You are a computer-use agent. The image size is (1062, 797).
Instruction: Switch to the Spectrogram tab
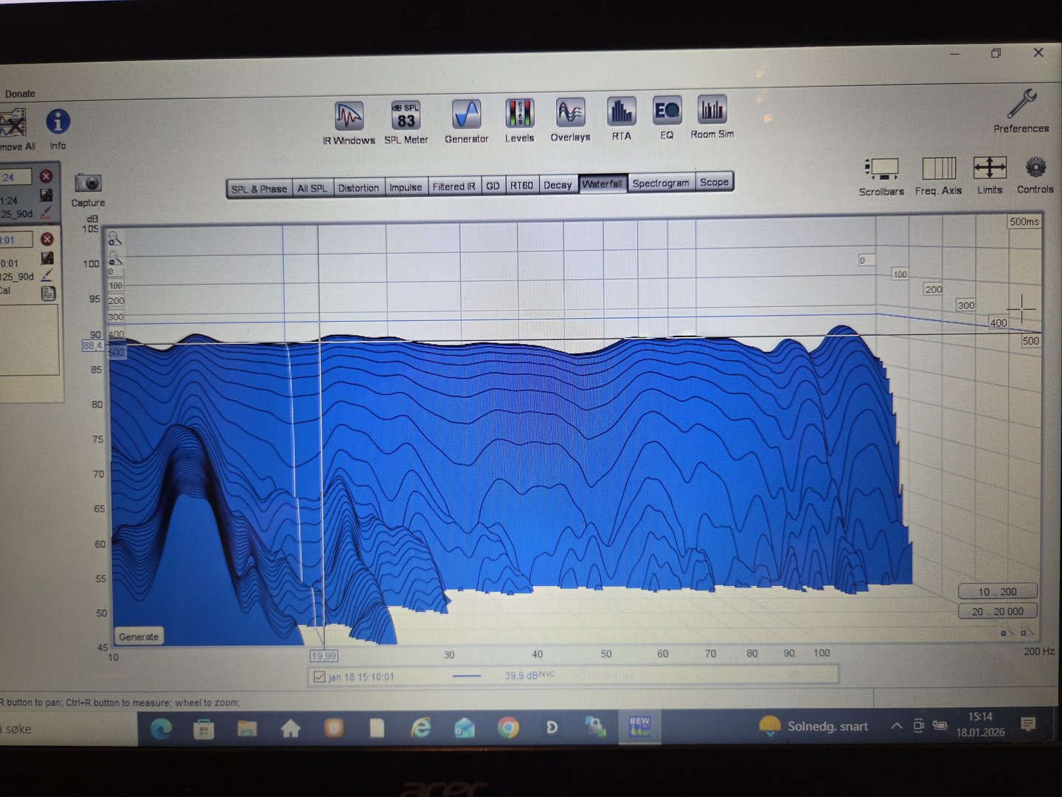coord(661,183)
